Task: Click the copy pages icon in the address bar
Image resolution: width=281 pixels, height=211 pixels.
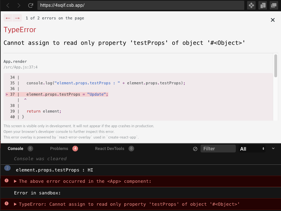Action: click(x=263, y=5)
